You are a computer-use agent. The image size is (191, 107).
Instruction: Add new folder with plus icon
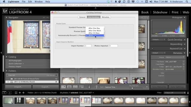pyautogui.click(x=57, y=71)
